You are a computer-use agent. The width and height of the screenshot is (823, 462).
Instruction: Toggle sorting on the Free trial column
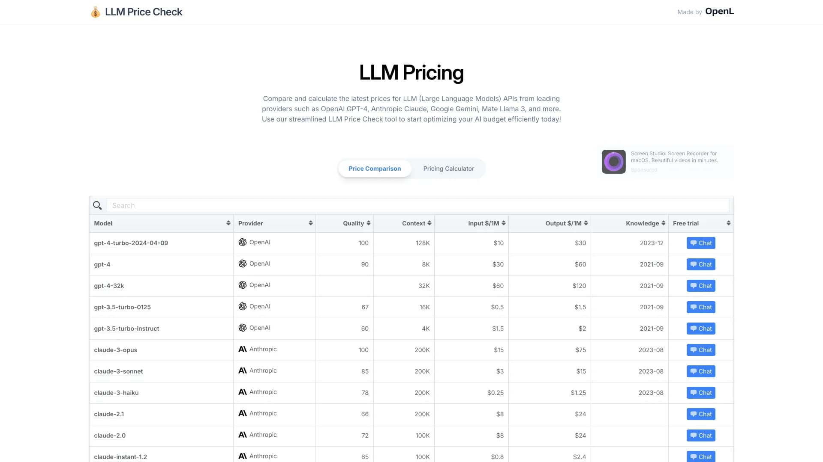728,223
